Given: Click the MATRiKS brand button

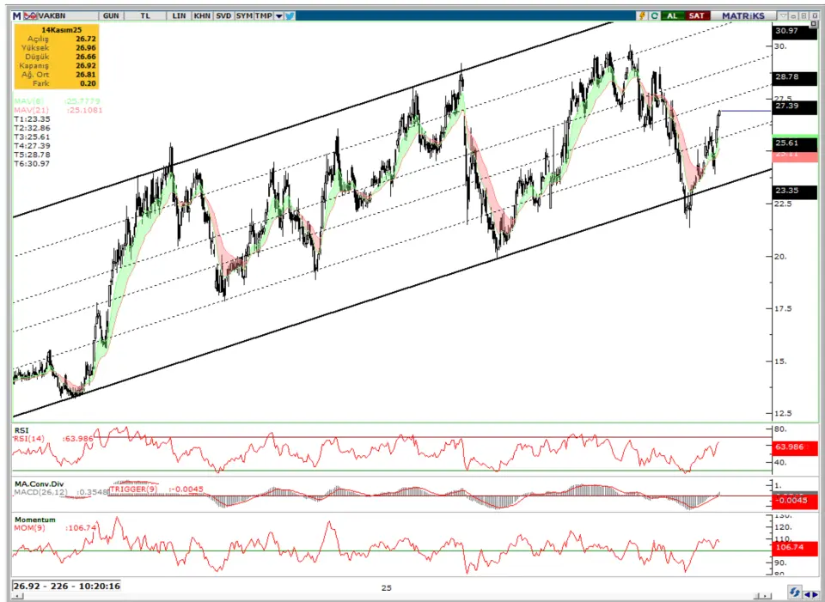Looking at the screenshot, I should (x=744, y=15).
